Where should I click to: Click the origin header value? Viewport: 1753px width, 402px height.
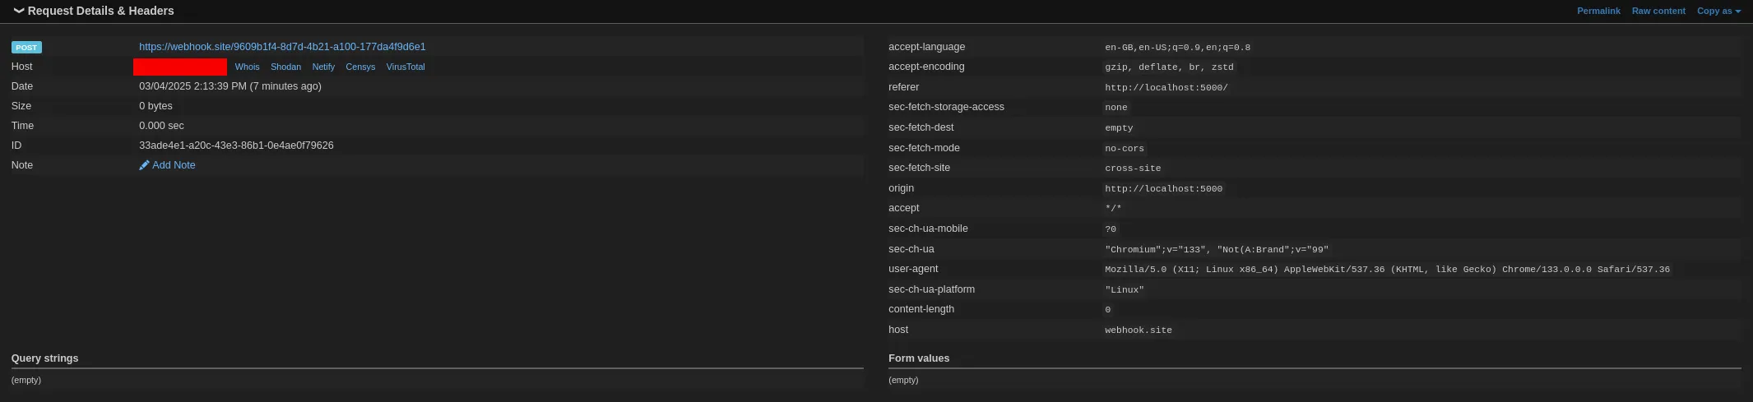point(1163,189)
